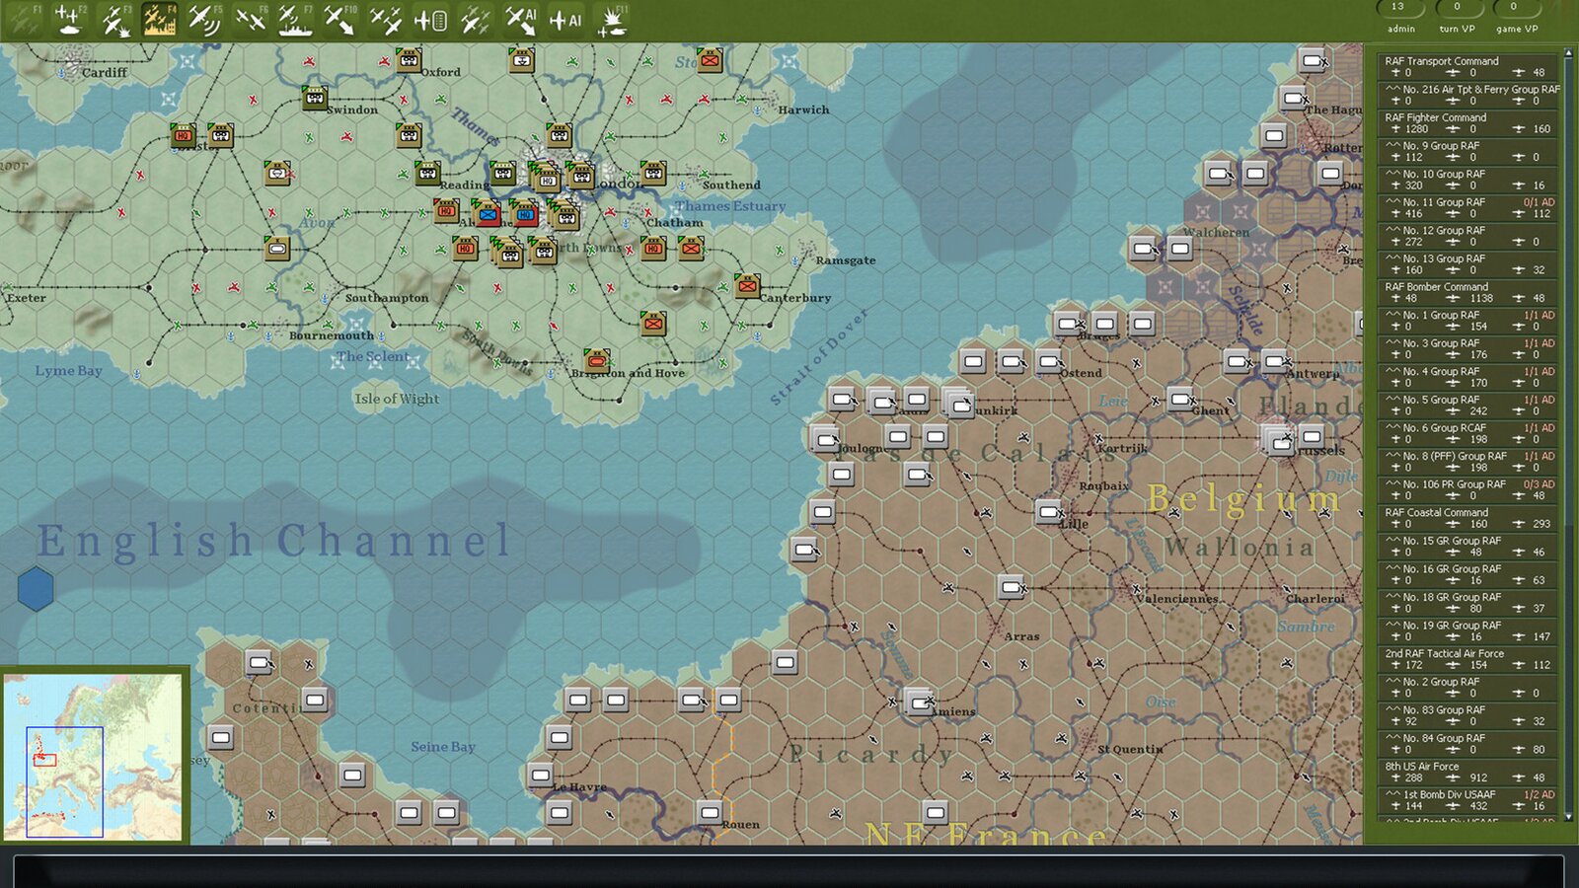This screenshot has height=888, width=1579.
Task: Choose the air reconnaissance mission icon (F5)
Action: [203, 18]
